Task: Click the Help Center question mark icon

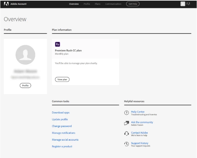Action: [126, 113]
